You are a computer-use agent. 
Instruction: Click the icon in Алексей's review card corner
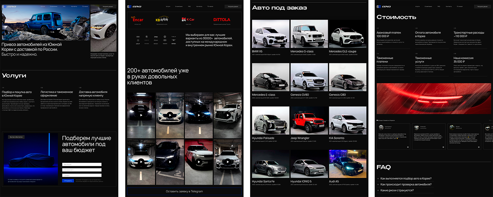point(443,147)
